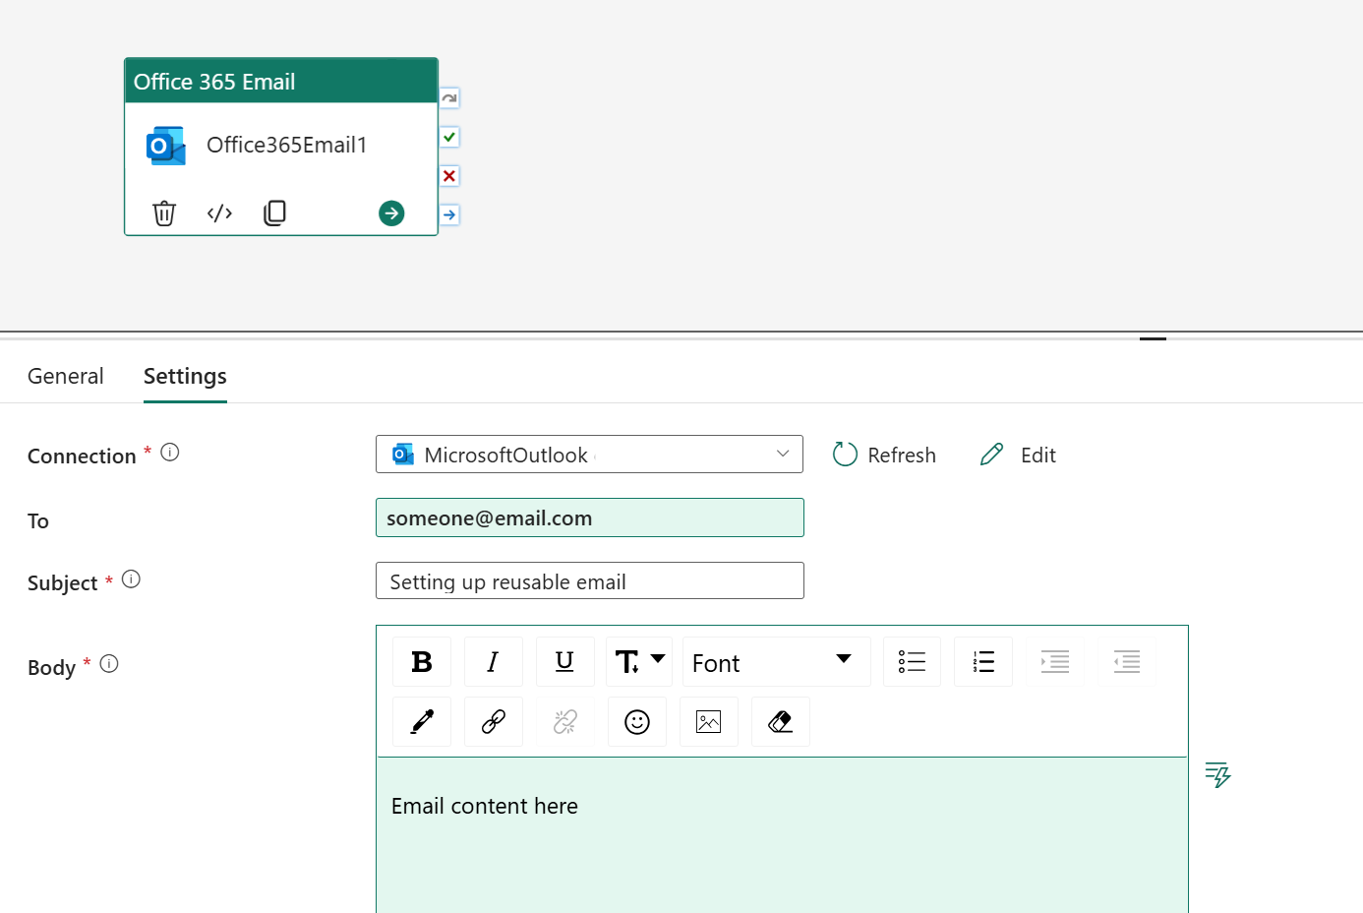Delete the Office365Email1 activity with trash icon

click(x=164, y=213)
